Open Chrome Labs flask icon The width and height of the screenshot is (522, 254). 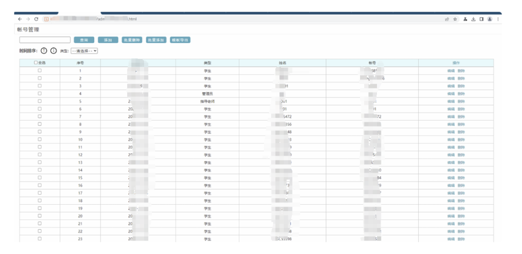click(465, 19)
